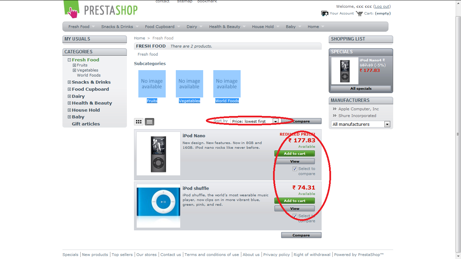The width and height of the screenshot is (461, 259).
Task: Open the All manufacturers dropdown
Action: [360, 124]
